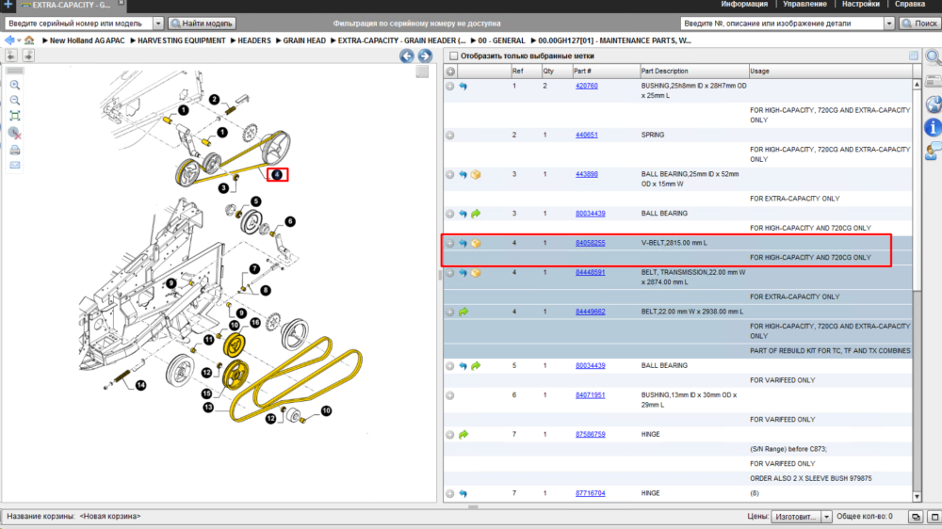Image resolution: width=942 pixels, height=529 pixels.
Task: Open the user chat feedback sidebar icon
Action: 934,152
